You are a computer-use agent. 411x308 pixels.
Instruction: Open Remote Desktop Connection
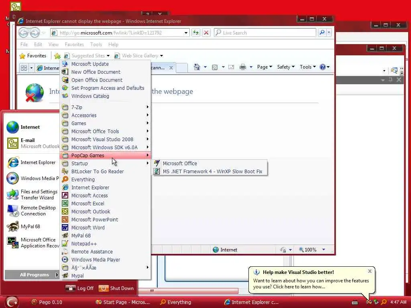pos(32,211)
